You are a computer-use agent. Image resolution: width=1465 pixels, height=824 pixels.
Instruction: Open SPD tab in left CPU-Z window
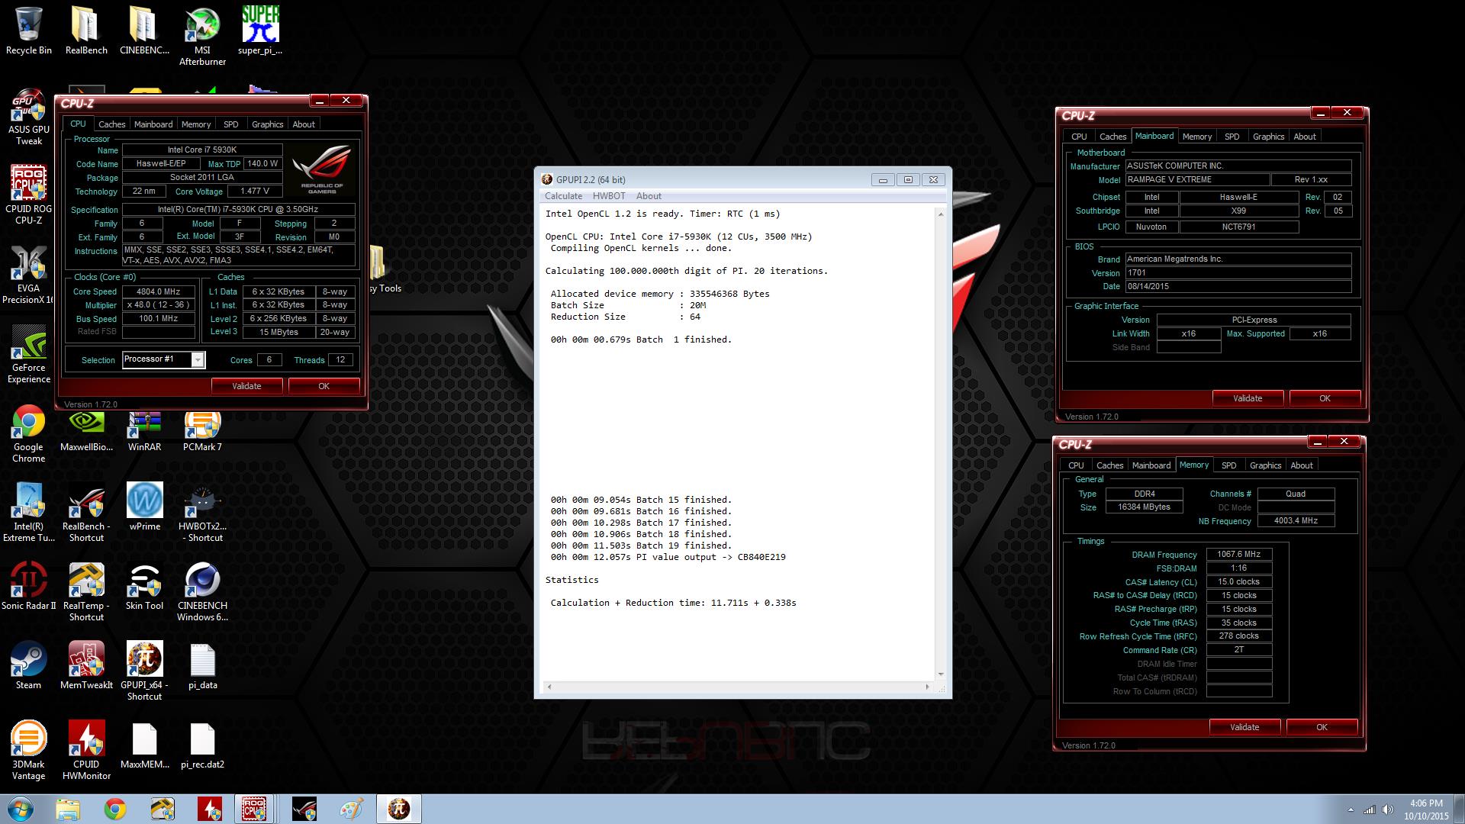tap(231, 124)
